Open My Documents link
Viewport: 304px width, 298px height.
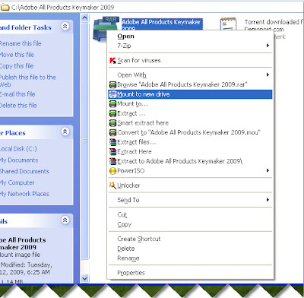tap(19, 160)
